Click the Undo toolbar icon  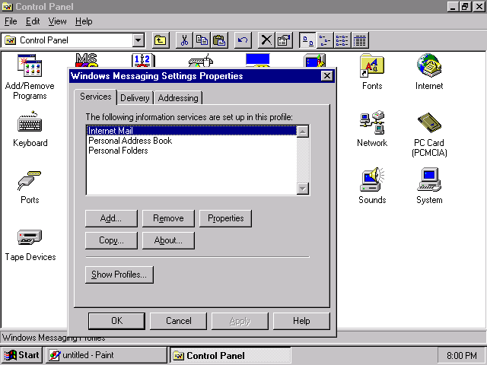[x=243, y=40]
